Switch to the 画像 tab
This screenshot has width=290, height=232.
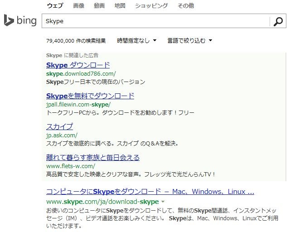pyautogui.click(x=79, y=6)
